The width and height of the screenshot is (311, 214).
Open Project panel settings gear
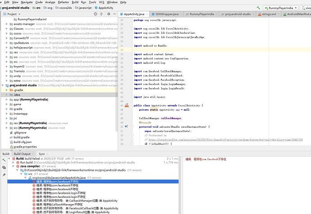coord(109,14)
